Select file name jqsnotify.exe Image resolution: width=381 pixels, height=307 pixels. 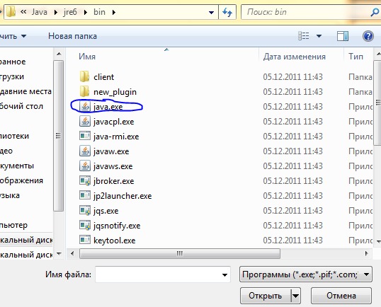click(117, 226)
